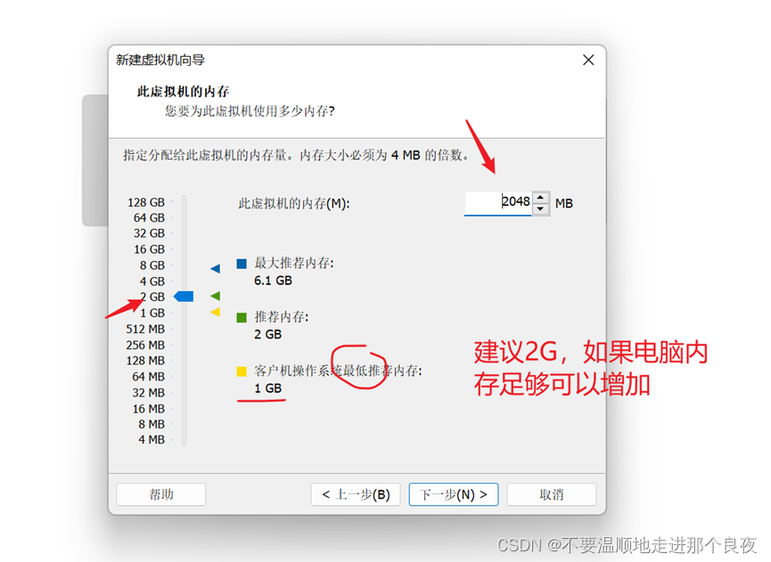Click the 2 GB value under 推荐内存

point(268,335)
